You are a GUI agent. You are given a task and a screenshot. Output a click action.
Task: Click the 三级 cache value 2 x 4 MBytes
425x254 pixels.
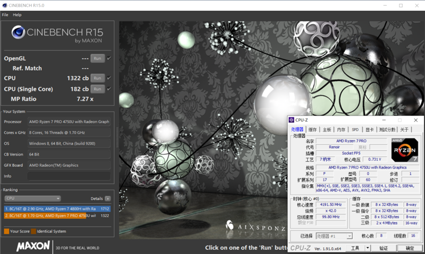(x=387, y=223)
